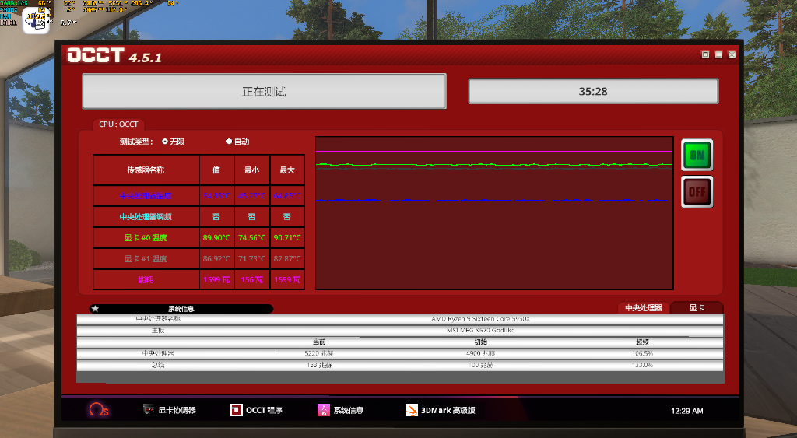797x438 pixels.
Task: Click the 当前 column header
Action: tap(319, 342)
